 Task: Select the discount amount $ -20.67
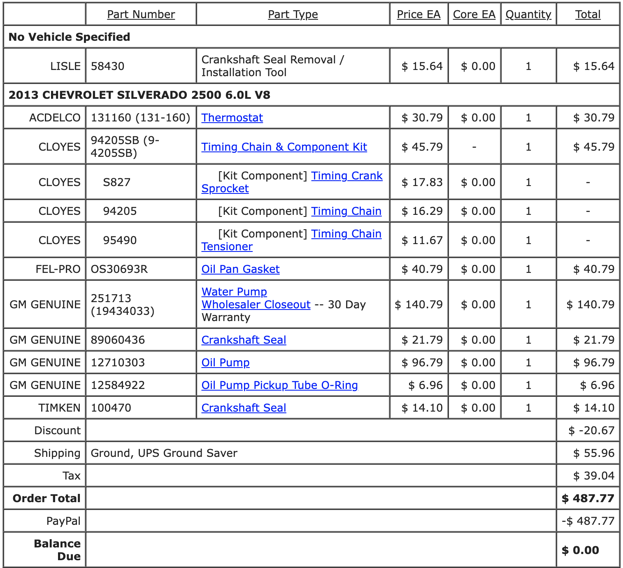pyautogui.click(x=591, y=431)
